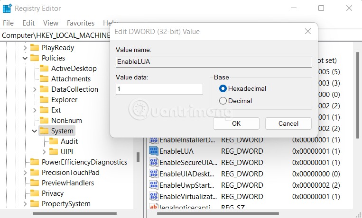Viewport: 362px width, 218px height.
Task: Collapse the Policies key
Action: click(25, 58)
